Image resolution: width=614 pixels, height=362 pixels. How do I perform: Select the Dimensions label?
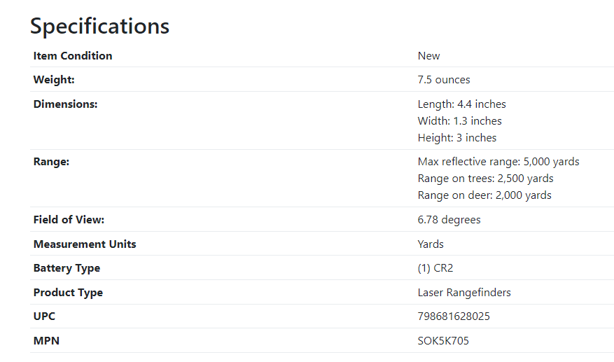(65, 104)
